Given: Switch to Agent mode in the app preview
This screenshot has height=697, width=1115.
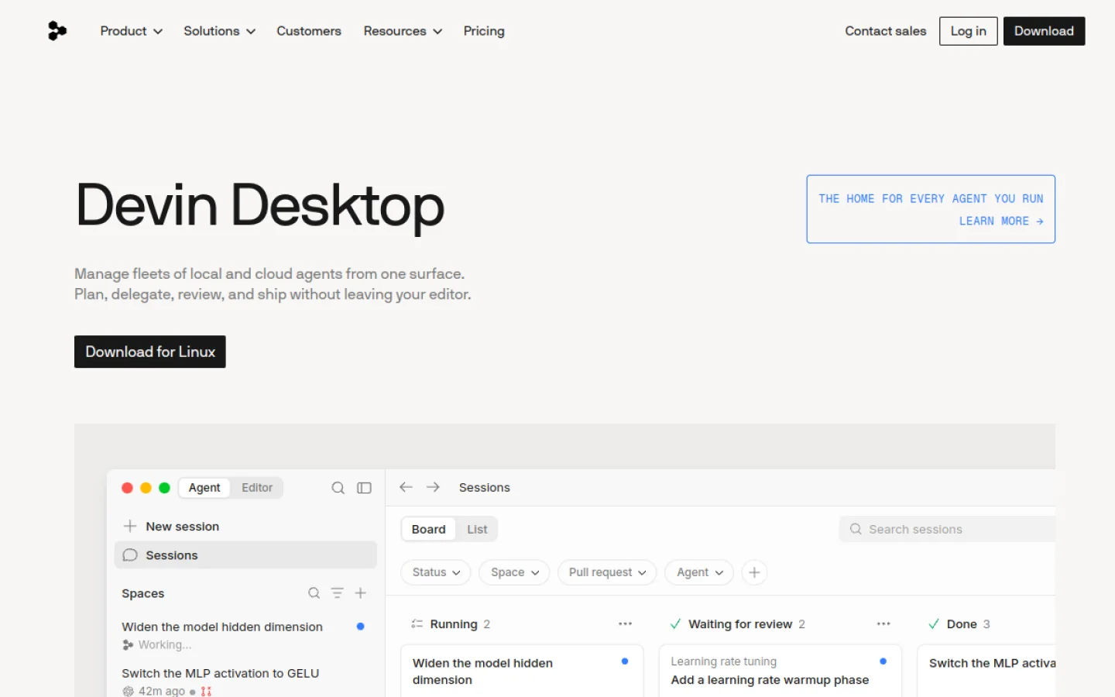Looking at the screenshot, I should (204, 488).
